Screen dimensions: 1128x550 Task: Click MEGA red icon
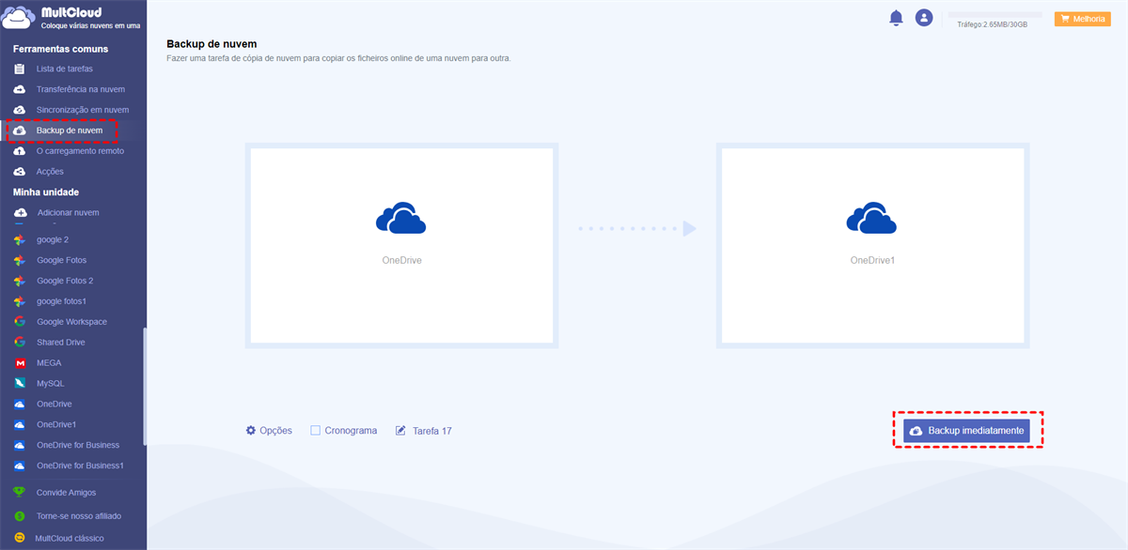(x=19, y=363)
